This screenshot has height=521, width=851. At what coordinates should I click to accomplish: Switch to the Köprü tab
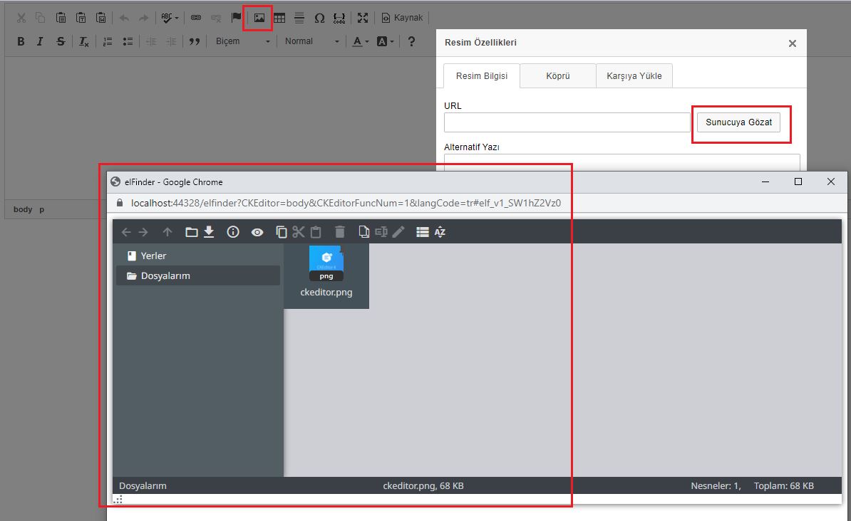[557, 76]
